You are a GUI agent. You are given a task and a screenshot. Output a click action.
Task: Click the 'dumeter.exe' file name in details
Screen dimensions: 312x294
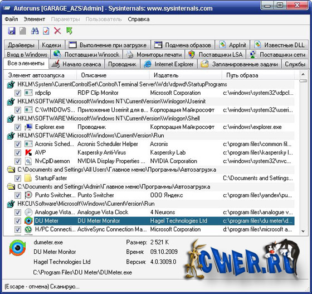pos(48,242)
